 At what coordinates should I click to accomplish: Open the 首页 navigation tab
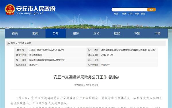(x=15, y=33)
